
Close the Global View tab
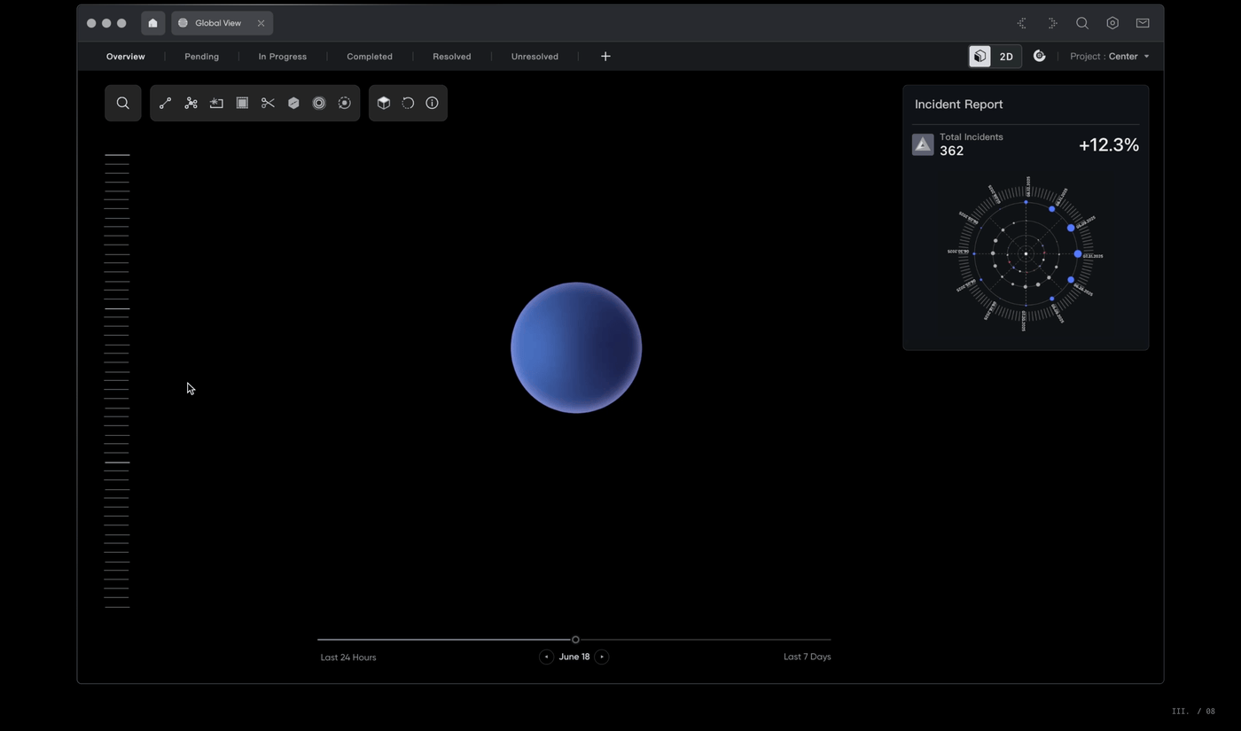tap(261, 23)
